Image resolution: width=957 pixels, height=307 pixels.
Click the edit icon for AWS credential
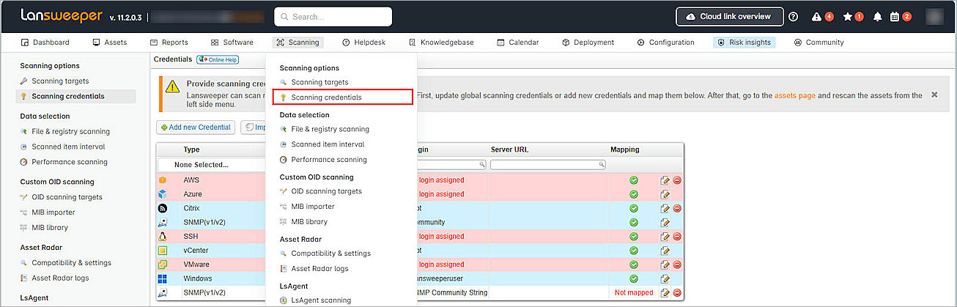tap(665, 180)
